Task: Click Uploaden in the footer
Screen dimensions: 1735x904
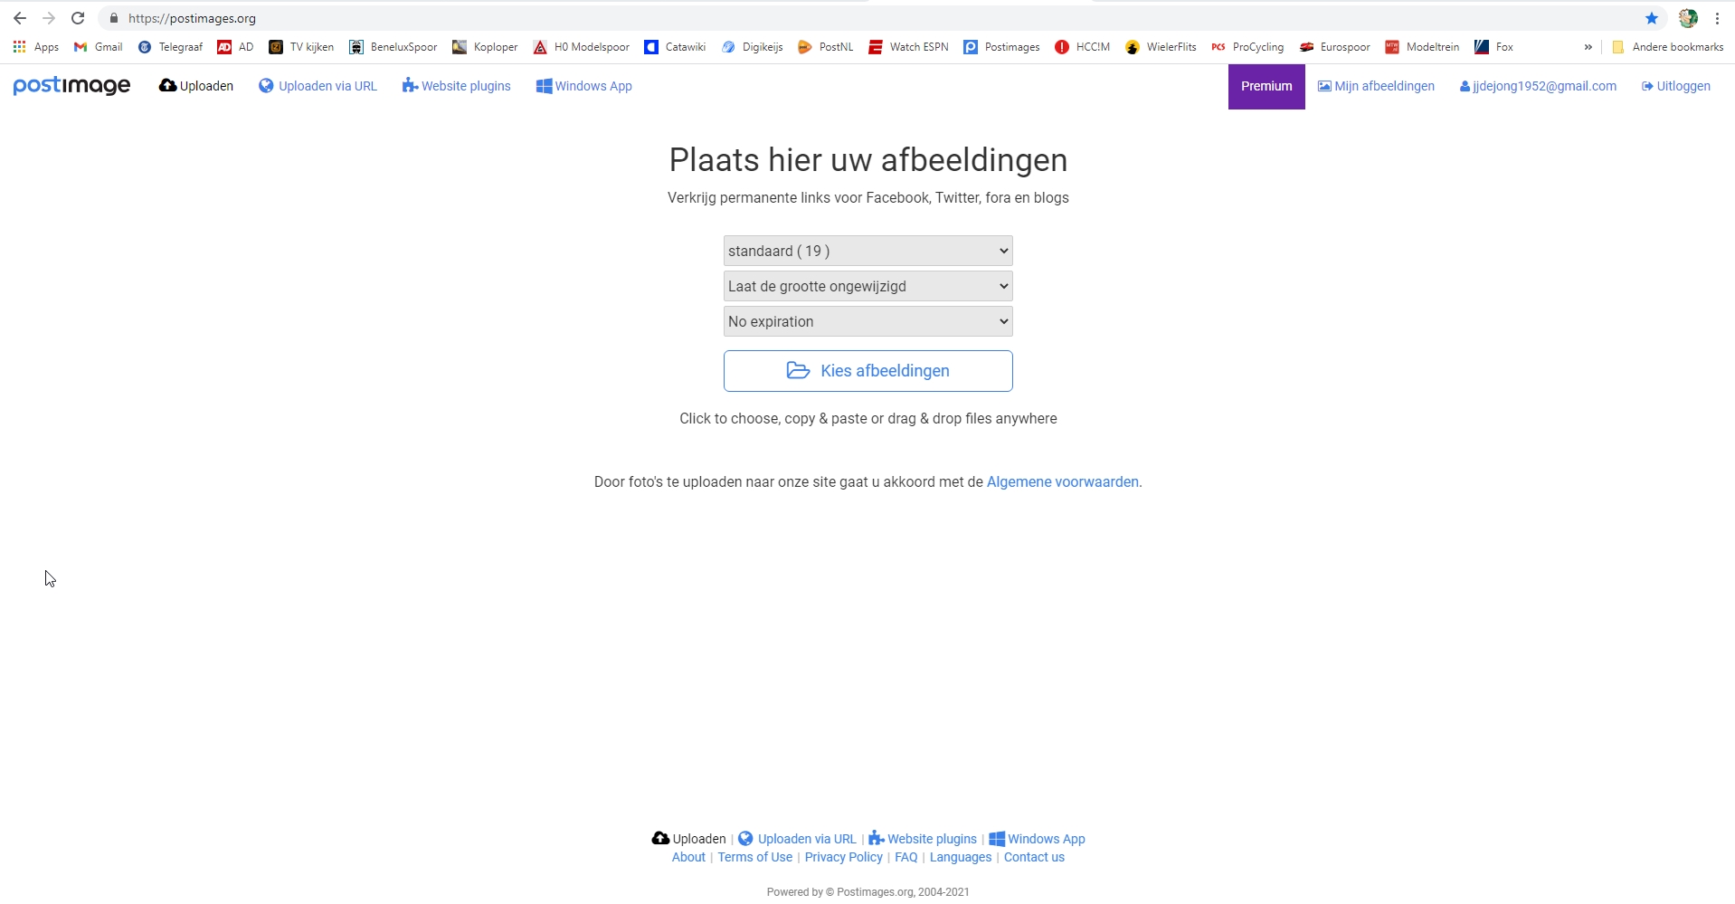Action: pyautogui.click(x=689, y=839)
